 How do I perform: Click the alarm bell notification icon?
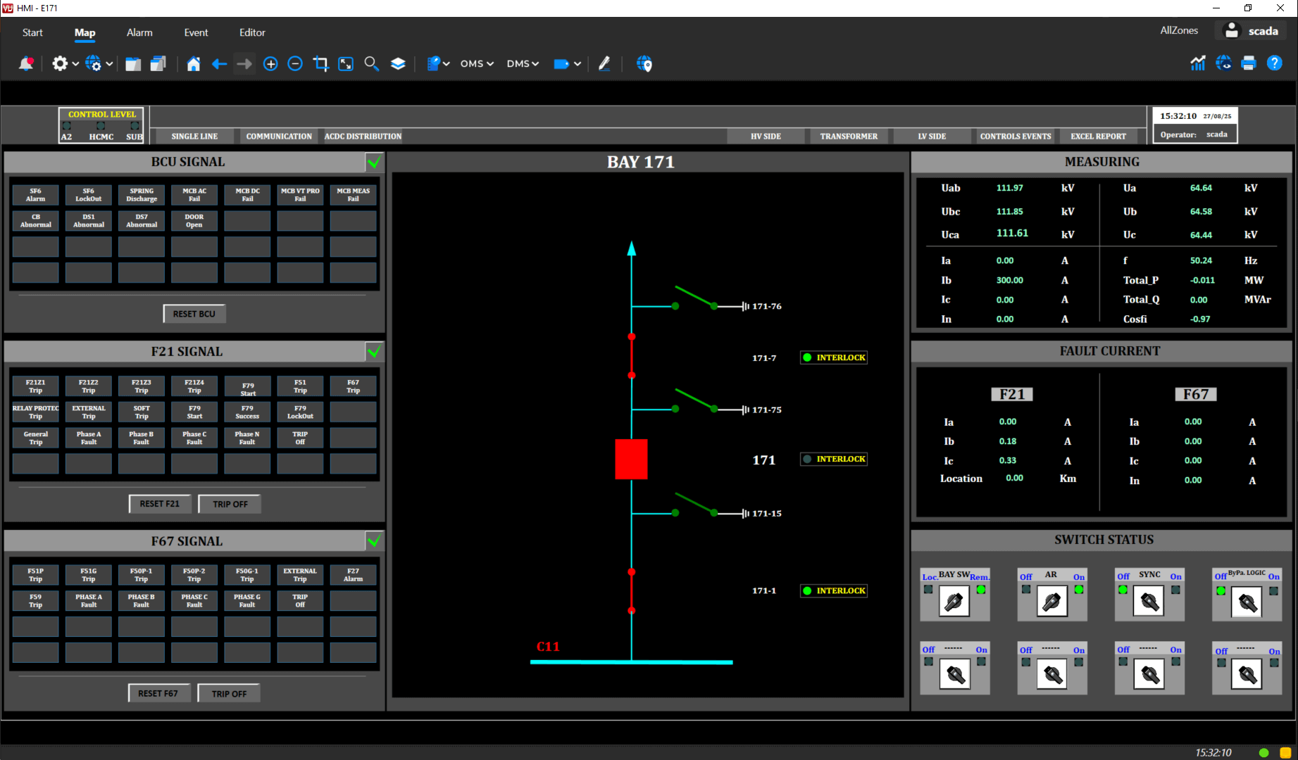[26, 64]
